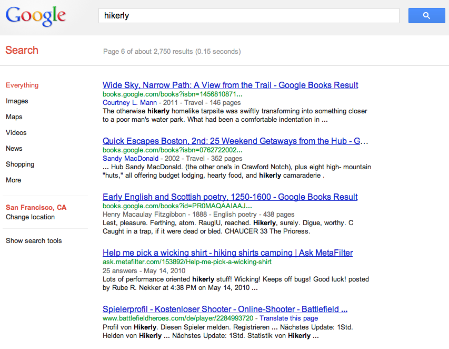Click the blue magnifying glass search button

pos(426,16)
